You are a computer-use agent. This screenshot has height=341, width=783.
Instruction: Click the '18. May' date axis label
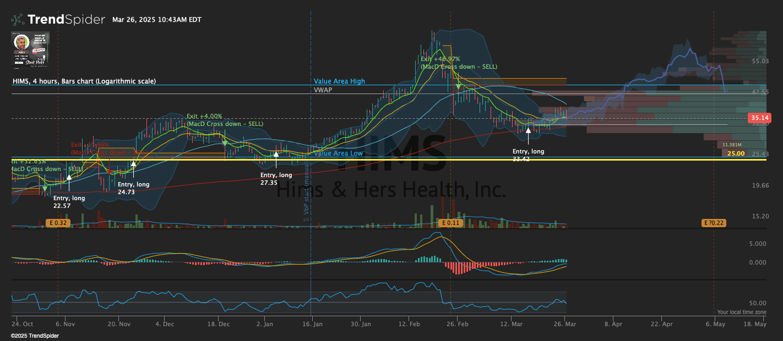point(755,325)
